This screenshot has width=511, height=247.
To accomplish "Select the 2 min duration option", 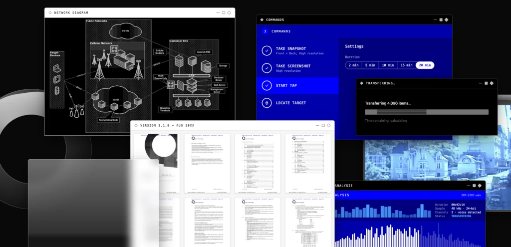I will pyautogui.click(x=354, y=65).
